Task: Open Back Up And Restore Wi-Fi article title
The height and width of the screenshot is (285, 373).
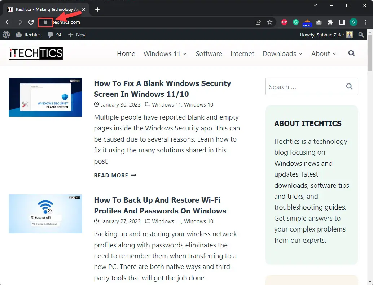Action: 160,206
